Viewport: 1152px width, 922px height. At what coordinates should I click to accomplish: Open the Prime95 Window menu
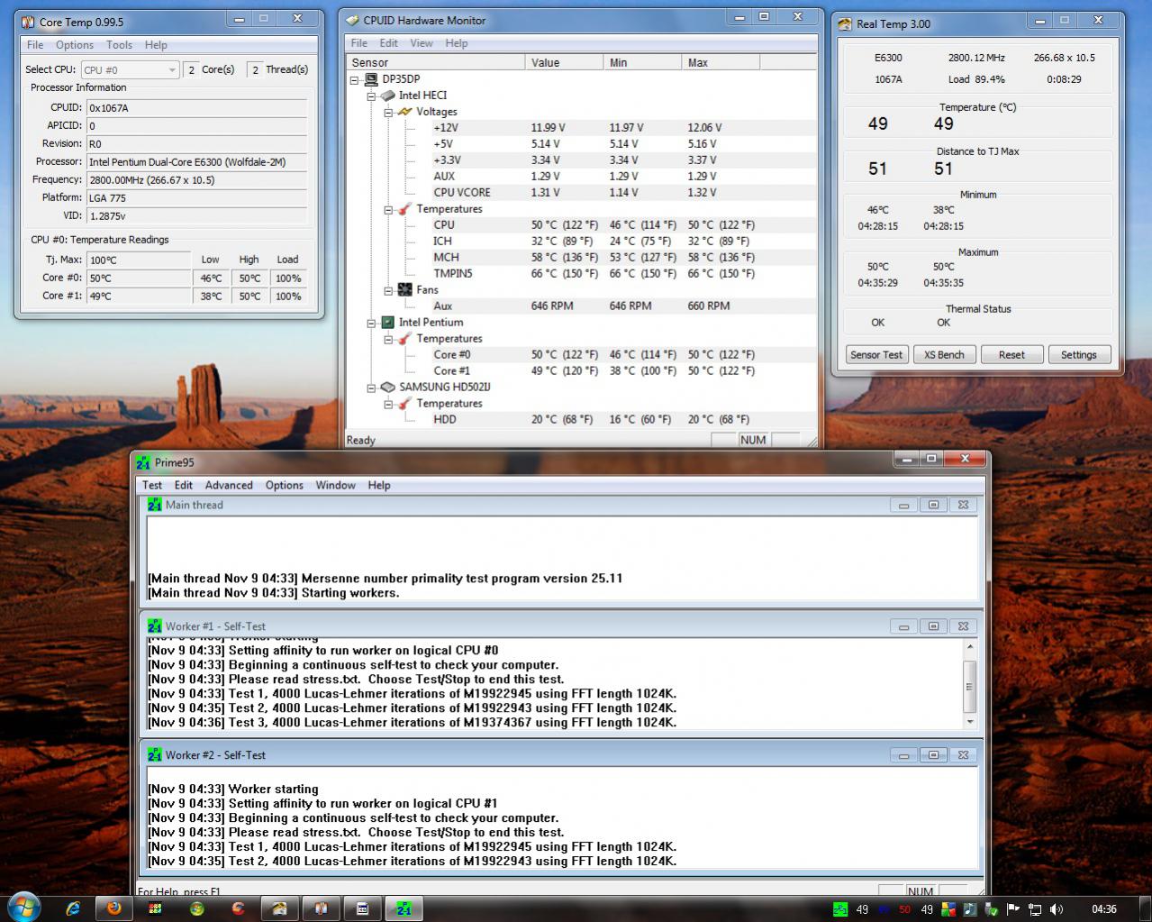click(x=335, y=485)
